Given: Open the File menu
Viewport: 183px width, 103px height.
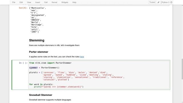Looking at the screenshot, I should coord(14,2).
